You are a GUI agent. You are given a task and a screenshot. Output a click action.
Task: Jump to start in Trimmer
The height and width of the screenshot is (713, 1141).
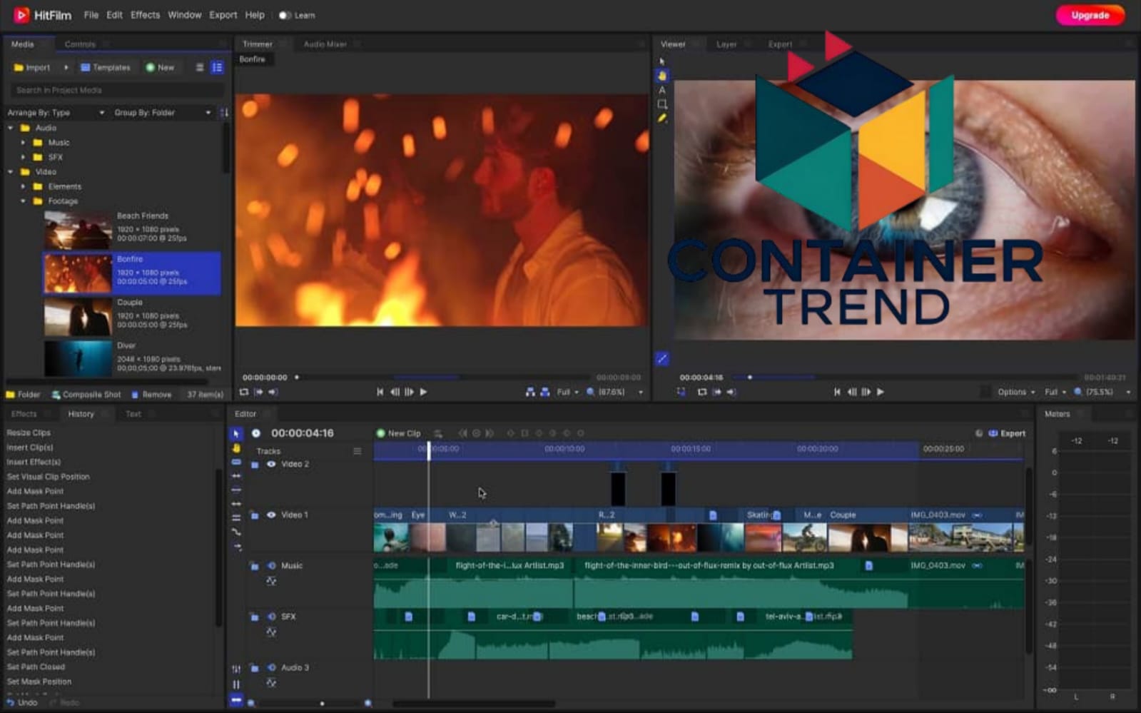380,392
